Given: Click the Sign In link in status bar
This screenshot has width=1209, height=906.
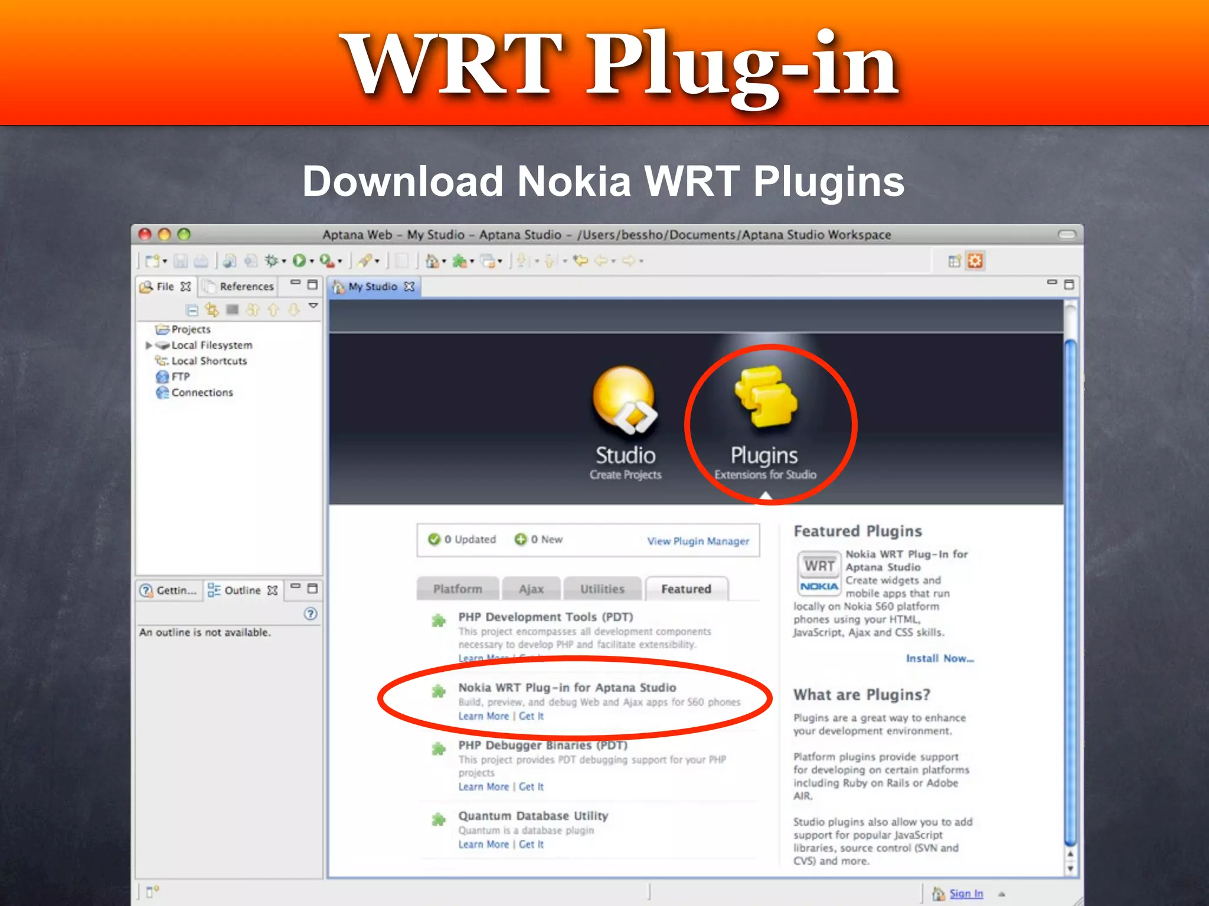Looking at the screenshot, I should click(966, 894).
